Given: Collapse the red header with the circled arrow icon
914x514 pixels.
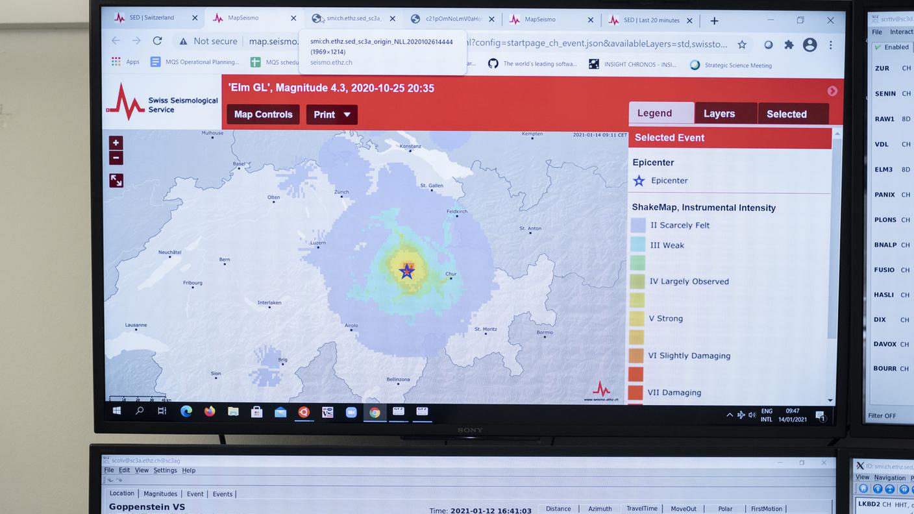Looking at the screenshot, I should pos(832,91).
